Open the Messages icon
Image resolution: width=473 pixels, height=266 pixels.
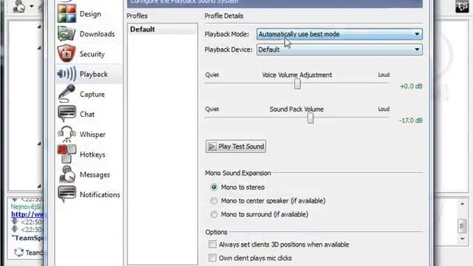click(67, 174)
